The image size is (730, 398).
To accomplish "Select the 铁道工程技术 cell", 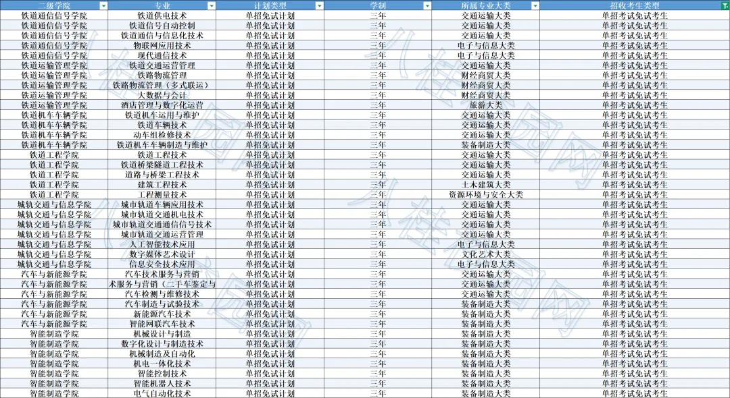I will pos(162,154).
